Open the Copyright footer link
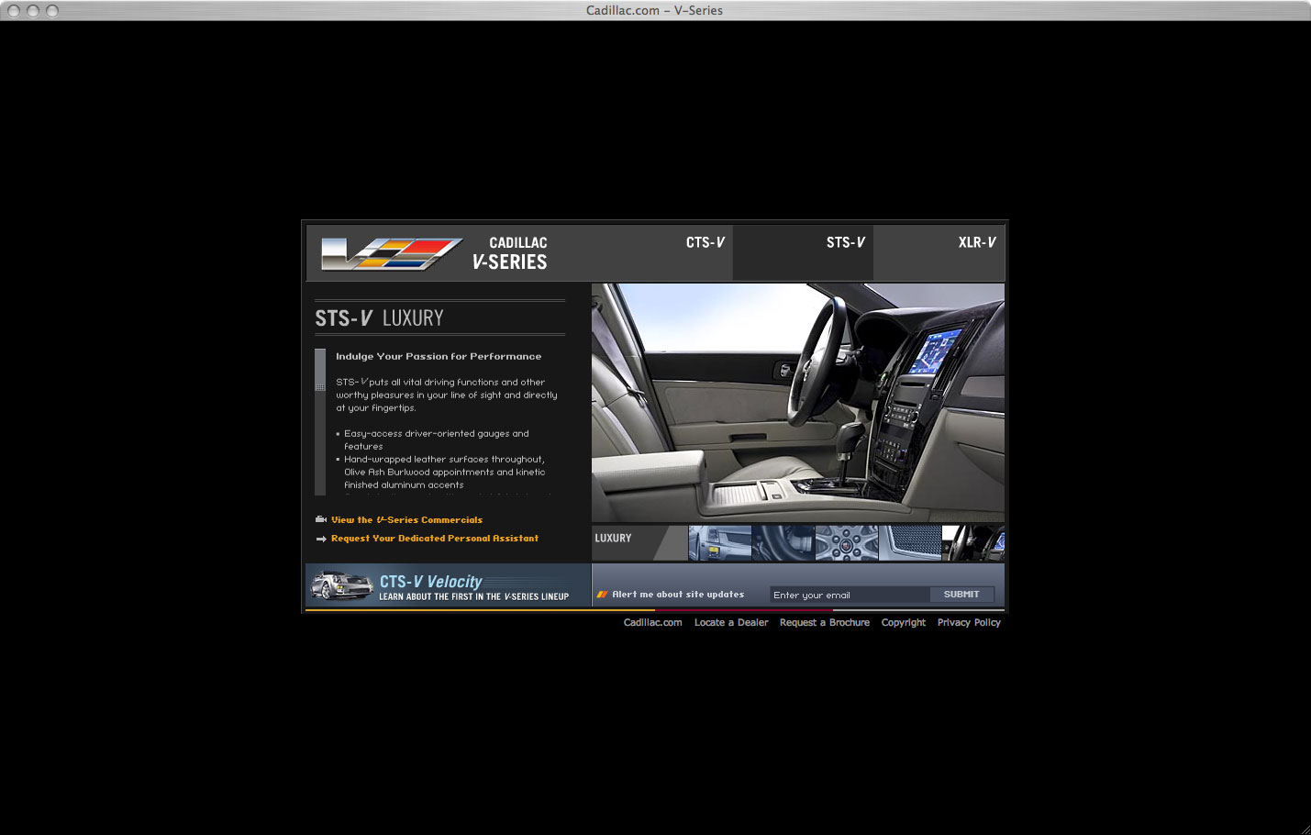This screenshot has width=1311, height=835. pyautogui.click(x=904, y=622)
